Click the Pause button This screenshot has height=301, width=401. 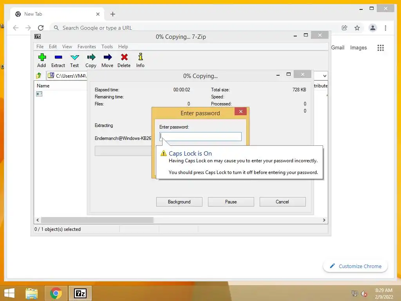pos(231,202)
